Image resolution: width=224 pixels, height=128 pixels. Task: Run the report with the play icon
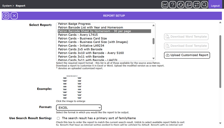click(x=6, y=16)
